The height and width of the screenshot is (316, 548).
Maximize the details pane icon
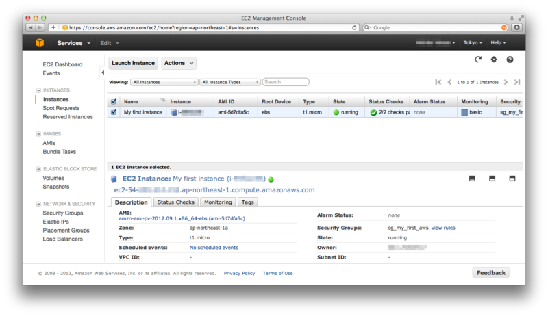point(512,179)
